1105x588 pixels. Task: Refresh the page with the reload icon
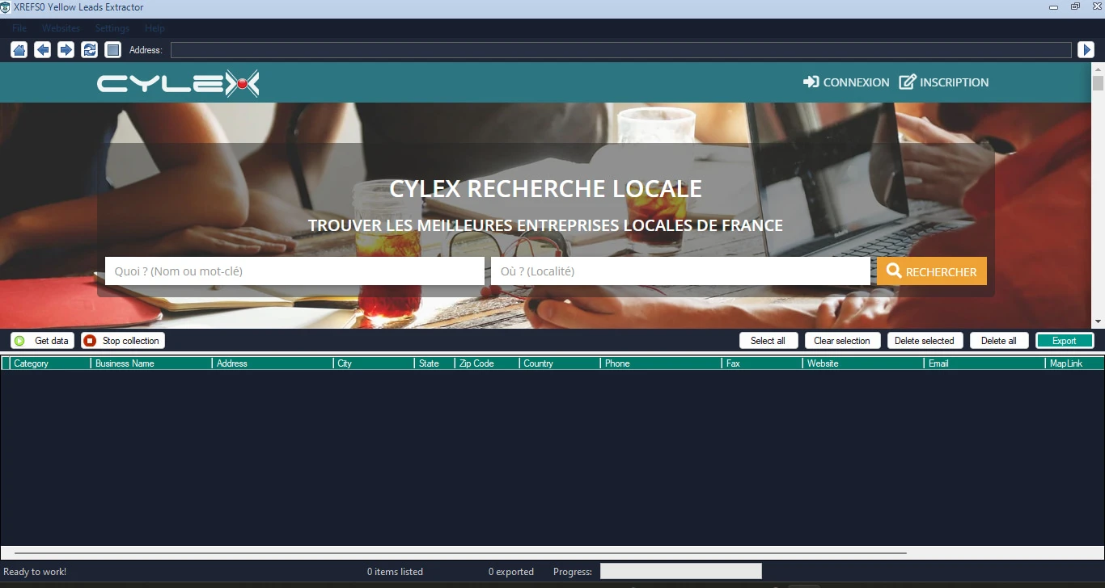(x=89, y=50)
